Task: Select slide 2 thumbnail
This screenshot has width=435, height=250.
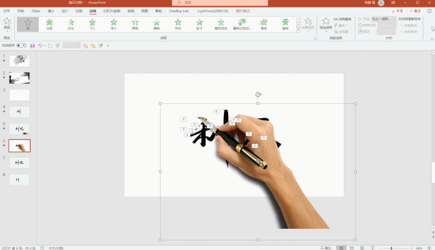Action: pyautogui.click(x=20, y=78)
